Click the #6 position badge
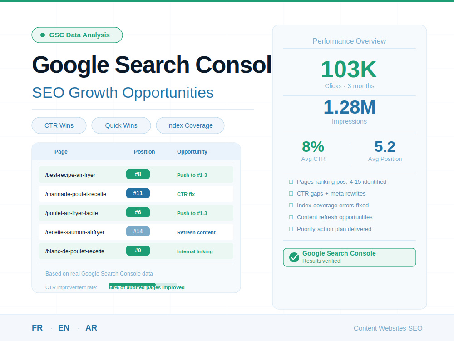 pyautogui.click(x=138, y=212)
